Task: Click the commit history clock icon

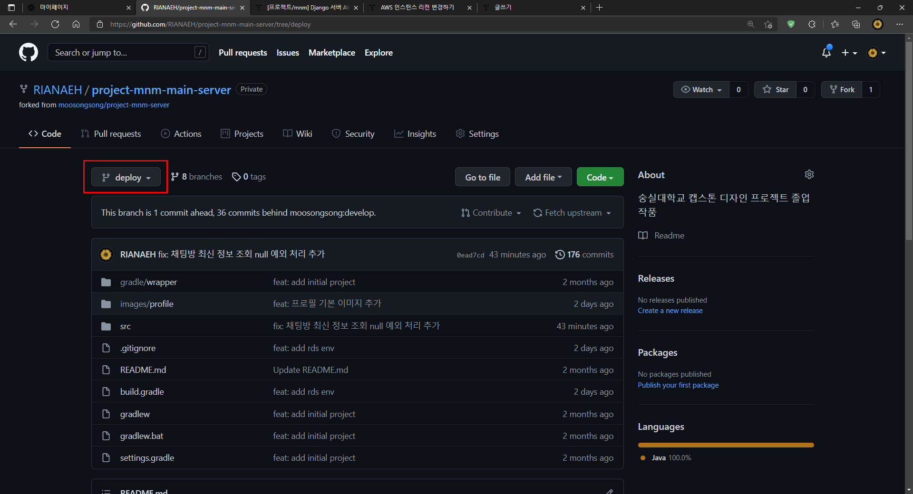Action: tap(560, 255)
